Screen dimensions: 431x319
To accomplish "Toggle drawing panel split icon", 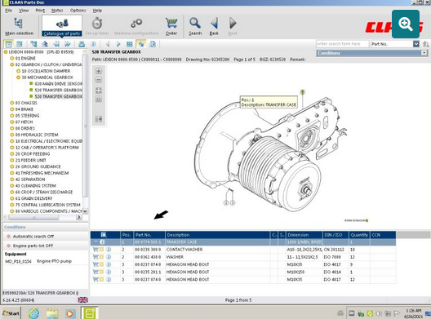I will tap(99, 119).
